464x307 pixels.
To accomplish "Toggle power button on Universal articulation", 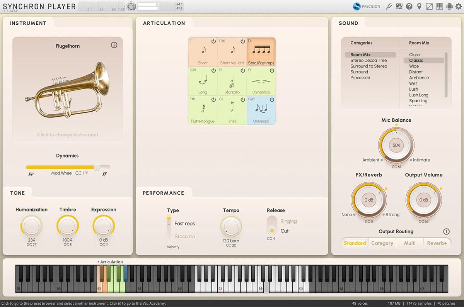I will tap(272, 100).
